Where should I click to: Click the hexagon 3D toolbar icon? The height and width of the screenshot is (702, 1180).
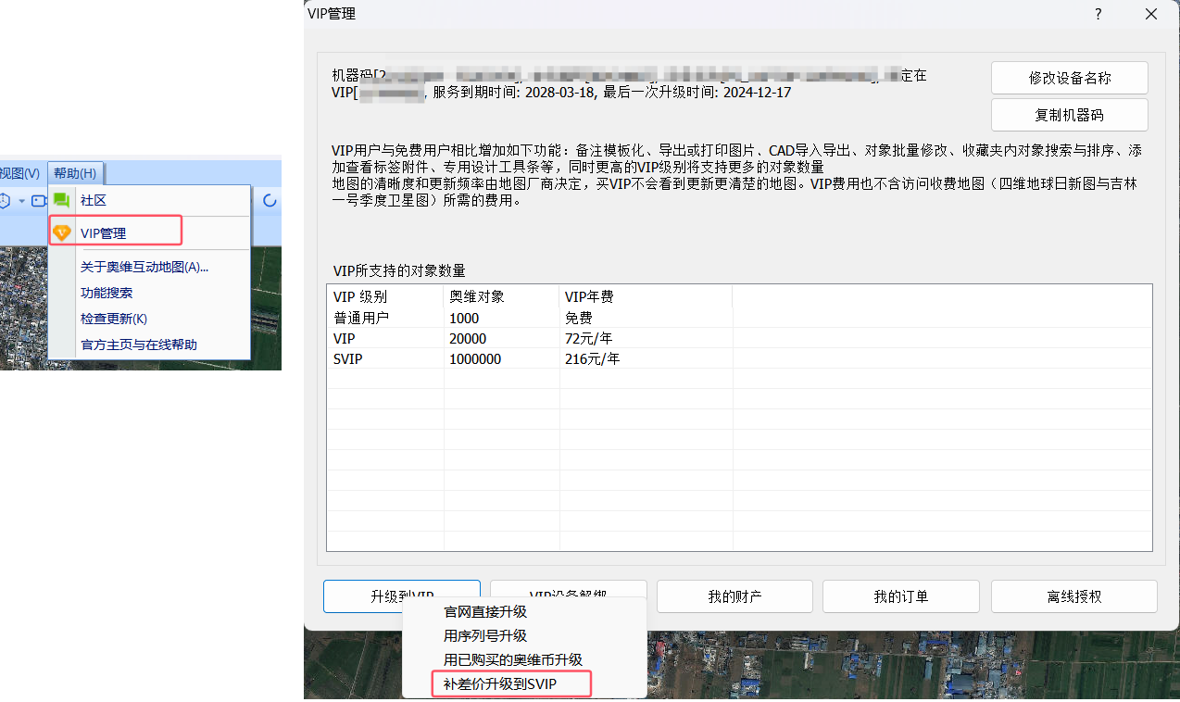pos(5,201)
